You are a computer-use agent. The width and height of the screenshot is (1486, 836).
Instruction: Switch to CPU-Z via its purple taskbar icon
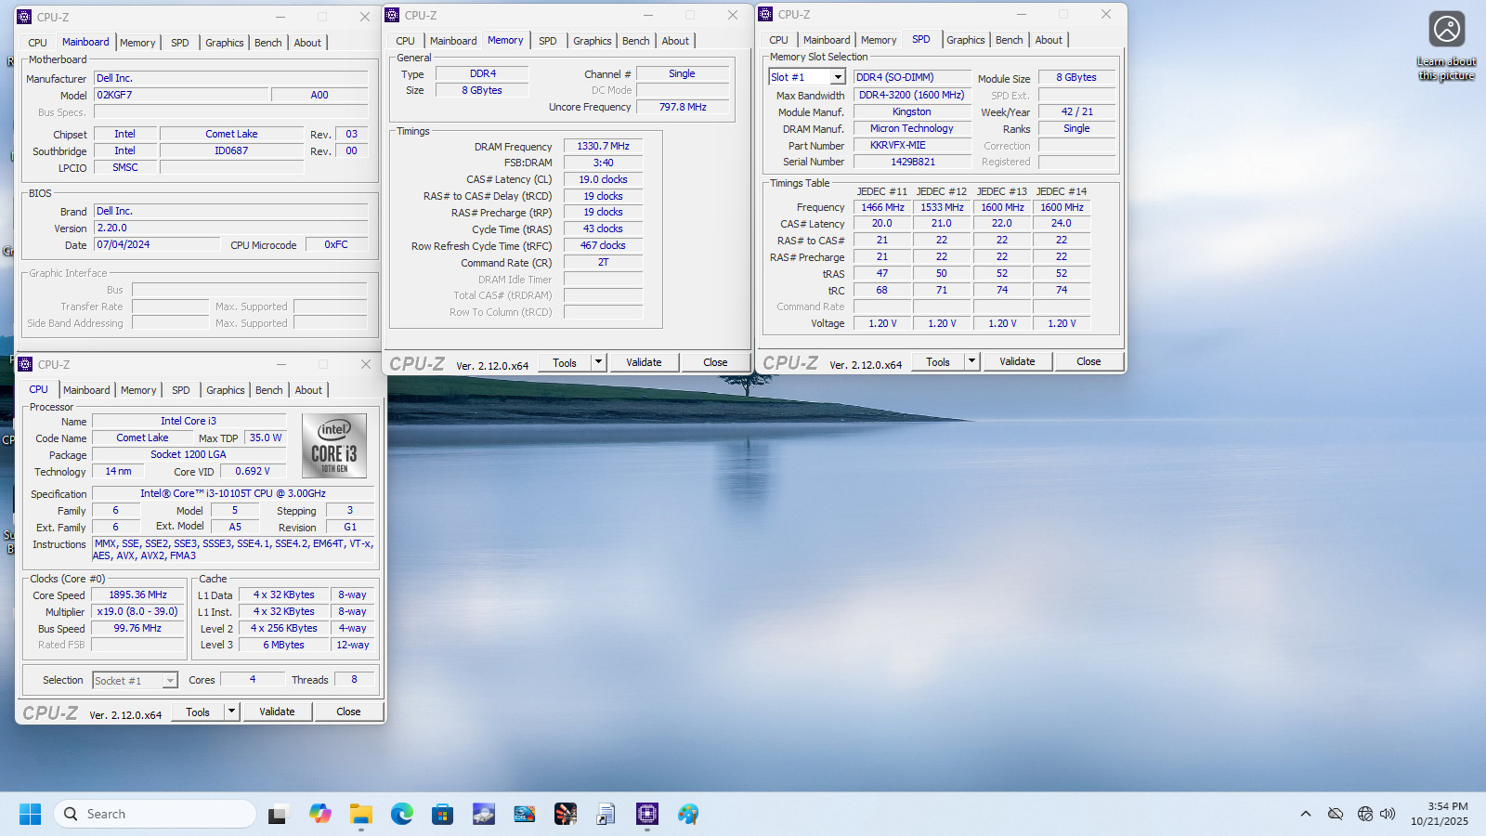coord(647,814)
